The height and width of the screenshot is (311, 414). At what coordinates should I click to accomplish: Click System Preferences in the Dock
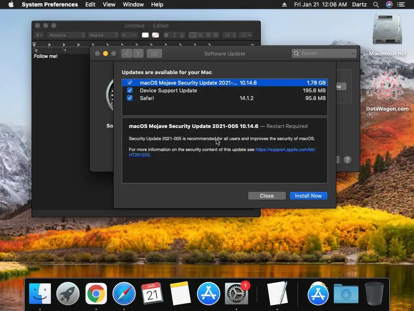[x=236, y=294]
